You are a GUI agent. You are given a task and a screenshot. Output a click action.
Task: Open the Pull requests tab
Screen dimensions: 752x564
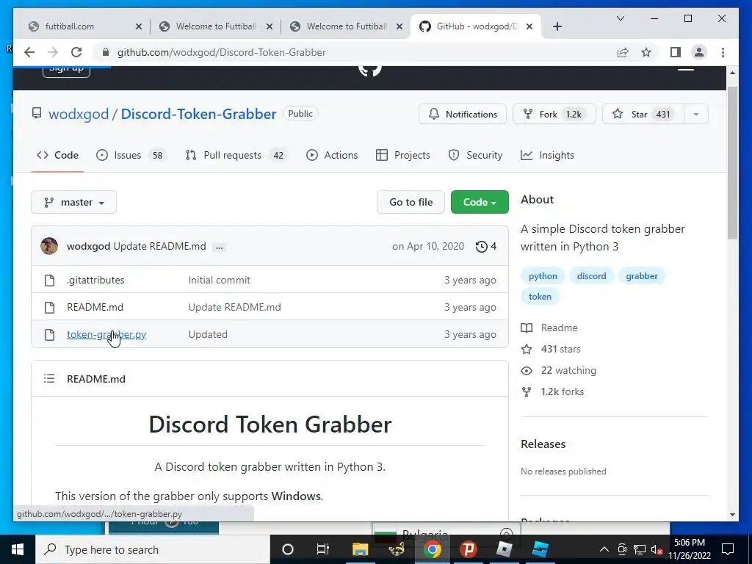[x=236, y=156]
